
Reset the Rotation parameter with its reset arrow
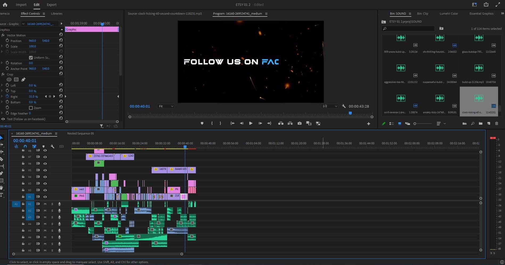(61, 62)
